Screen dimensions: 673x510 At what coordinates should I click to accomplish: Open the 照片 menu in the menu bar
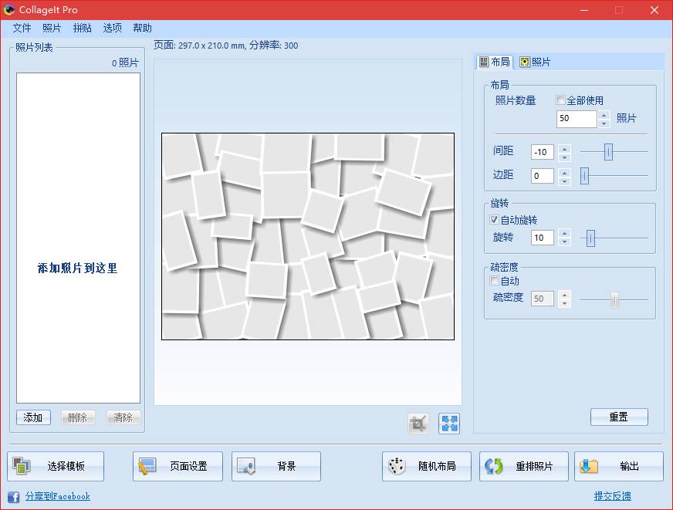52,28
